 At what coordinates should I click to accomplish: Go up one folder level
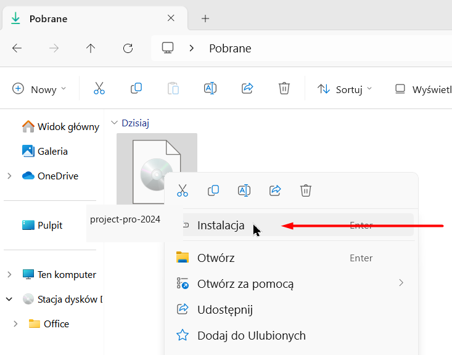coord(91,48)
